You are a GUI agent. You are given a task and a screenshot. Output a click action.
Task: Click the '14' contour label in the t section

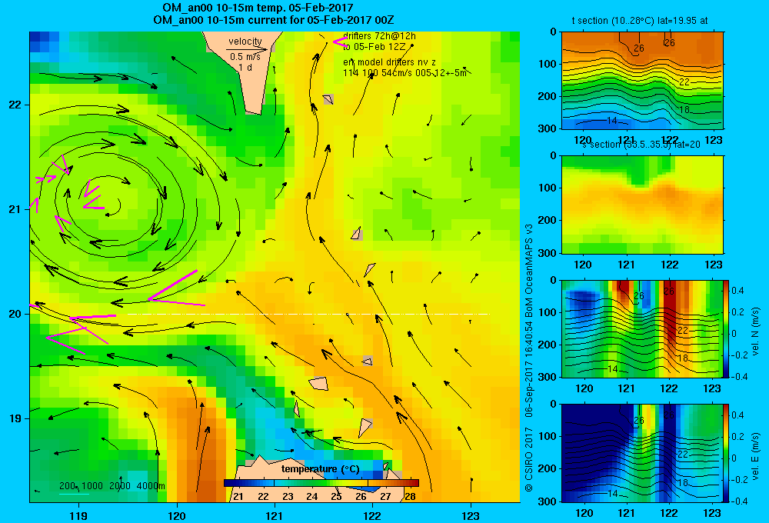tap(612, 121)
